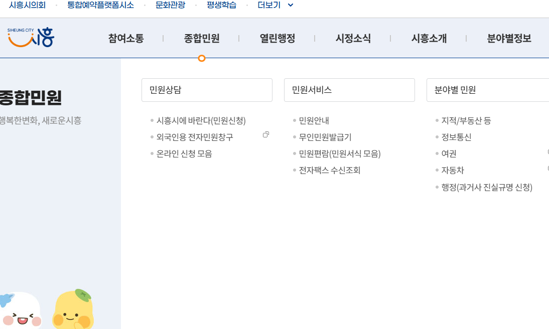Screen dimensions: 549x329
Task: Click the 평생학습 link
Action: (221, 6)
